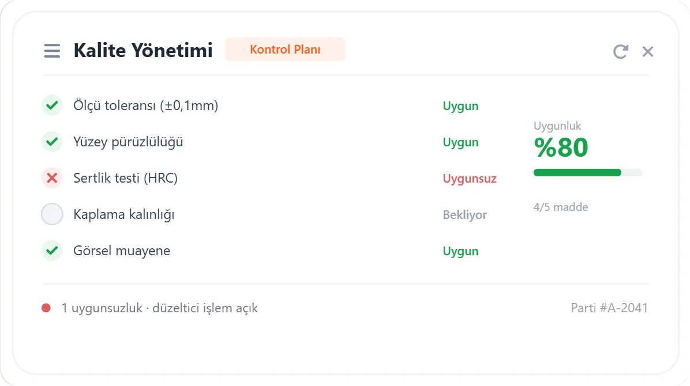Select the Kontrol Planı tab badge
The width and height of the screenshot is (690, 386).
pos(285,49)
